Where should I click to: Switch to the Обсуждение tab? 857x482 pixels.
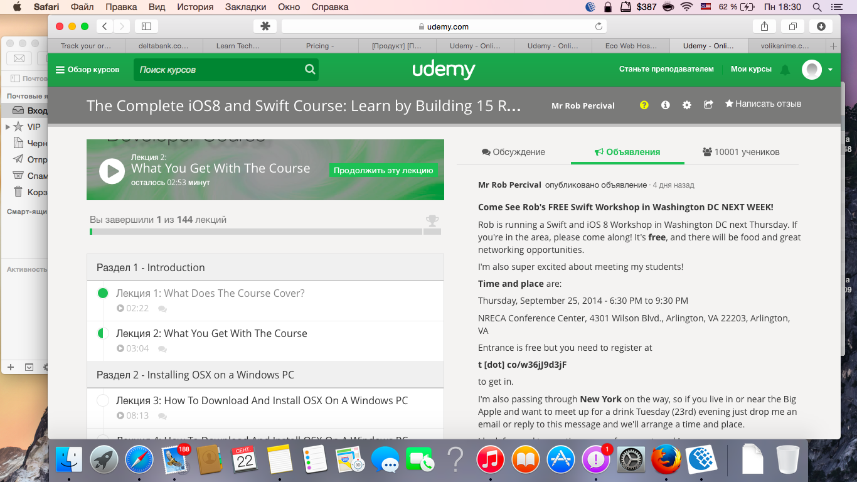click(513, 152)
